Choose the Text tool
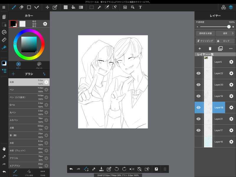236x177 pixels. (x=140, y=7)
